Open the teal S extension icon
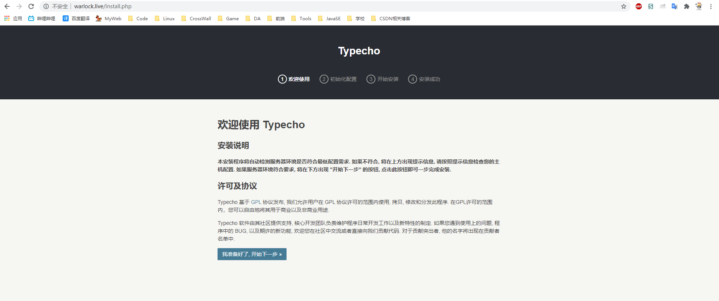Screen dimensions: 719x301 point(651,6)
